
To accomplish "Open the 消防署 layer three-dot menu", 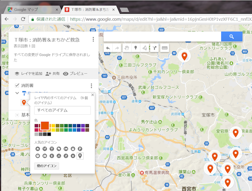I will tap(91, 86).
